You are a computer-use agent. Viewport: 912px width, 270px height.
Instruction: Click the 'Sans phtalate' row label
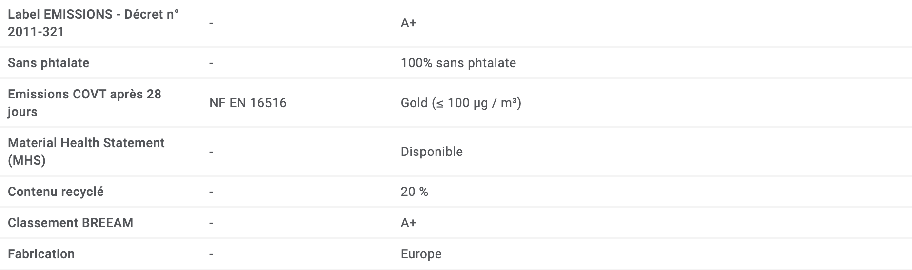49,63
